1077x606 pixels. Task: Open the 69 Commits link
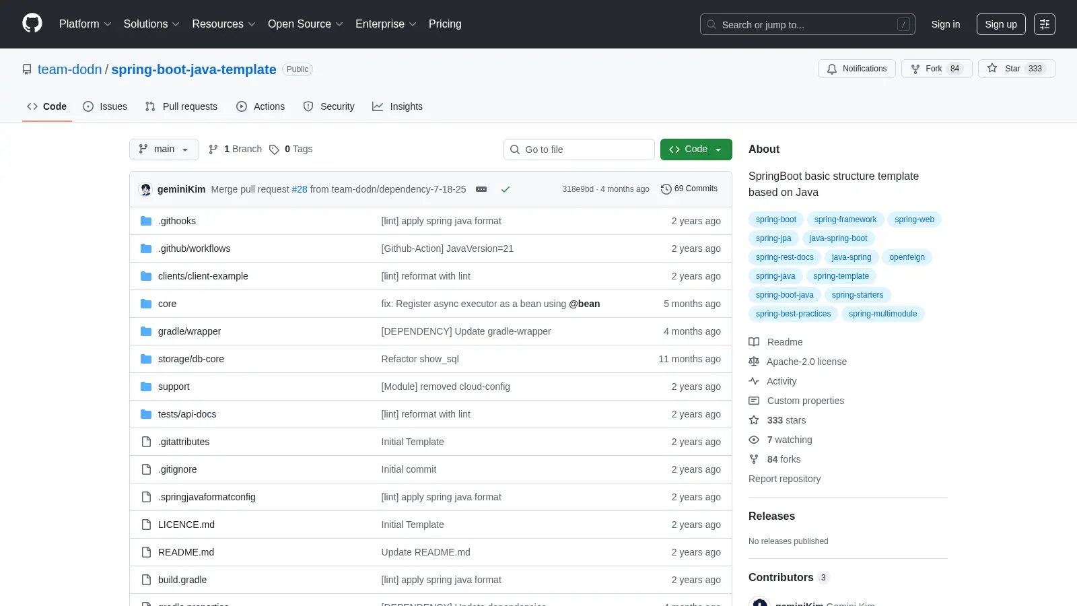(689, 189)
